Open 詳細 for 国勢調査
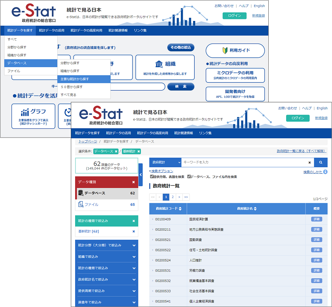The height and width of the screenshot is (307, 332). pyautogui.click(x=317, y=240)
